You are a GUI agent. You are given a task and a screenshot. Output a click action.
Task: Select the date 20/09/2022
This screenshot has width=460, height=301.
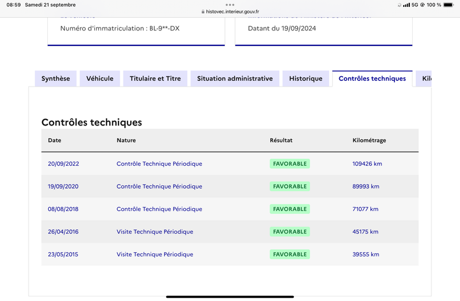pyautogui.click(x=63, y=163)
